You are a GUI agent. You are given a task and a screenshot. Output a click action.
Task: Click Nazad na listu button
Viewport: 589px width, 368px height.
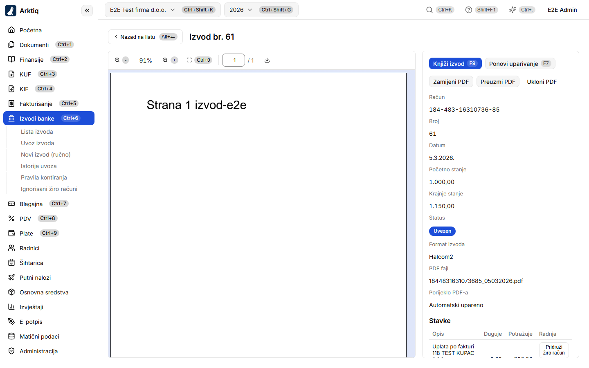(145, 37)
